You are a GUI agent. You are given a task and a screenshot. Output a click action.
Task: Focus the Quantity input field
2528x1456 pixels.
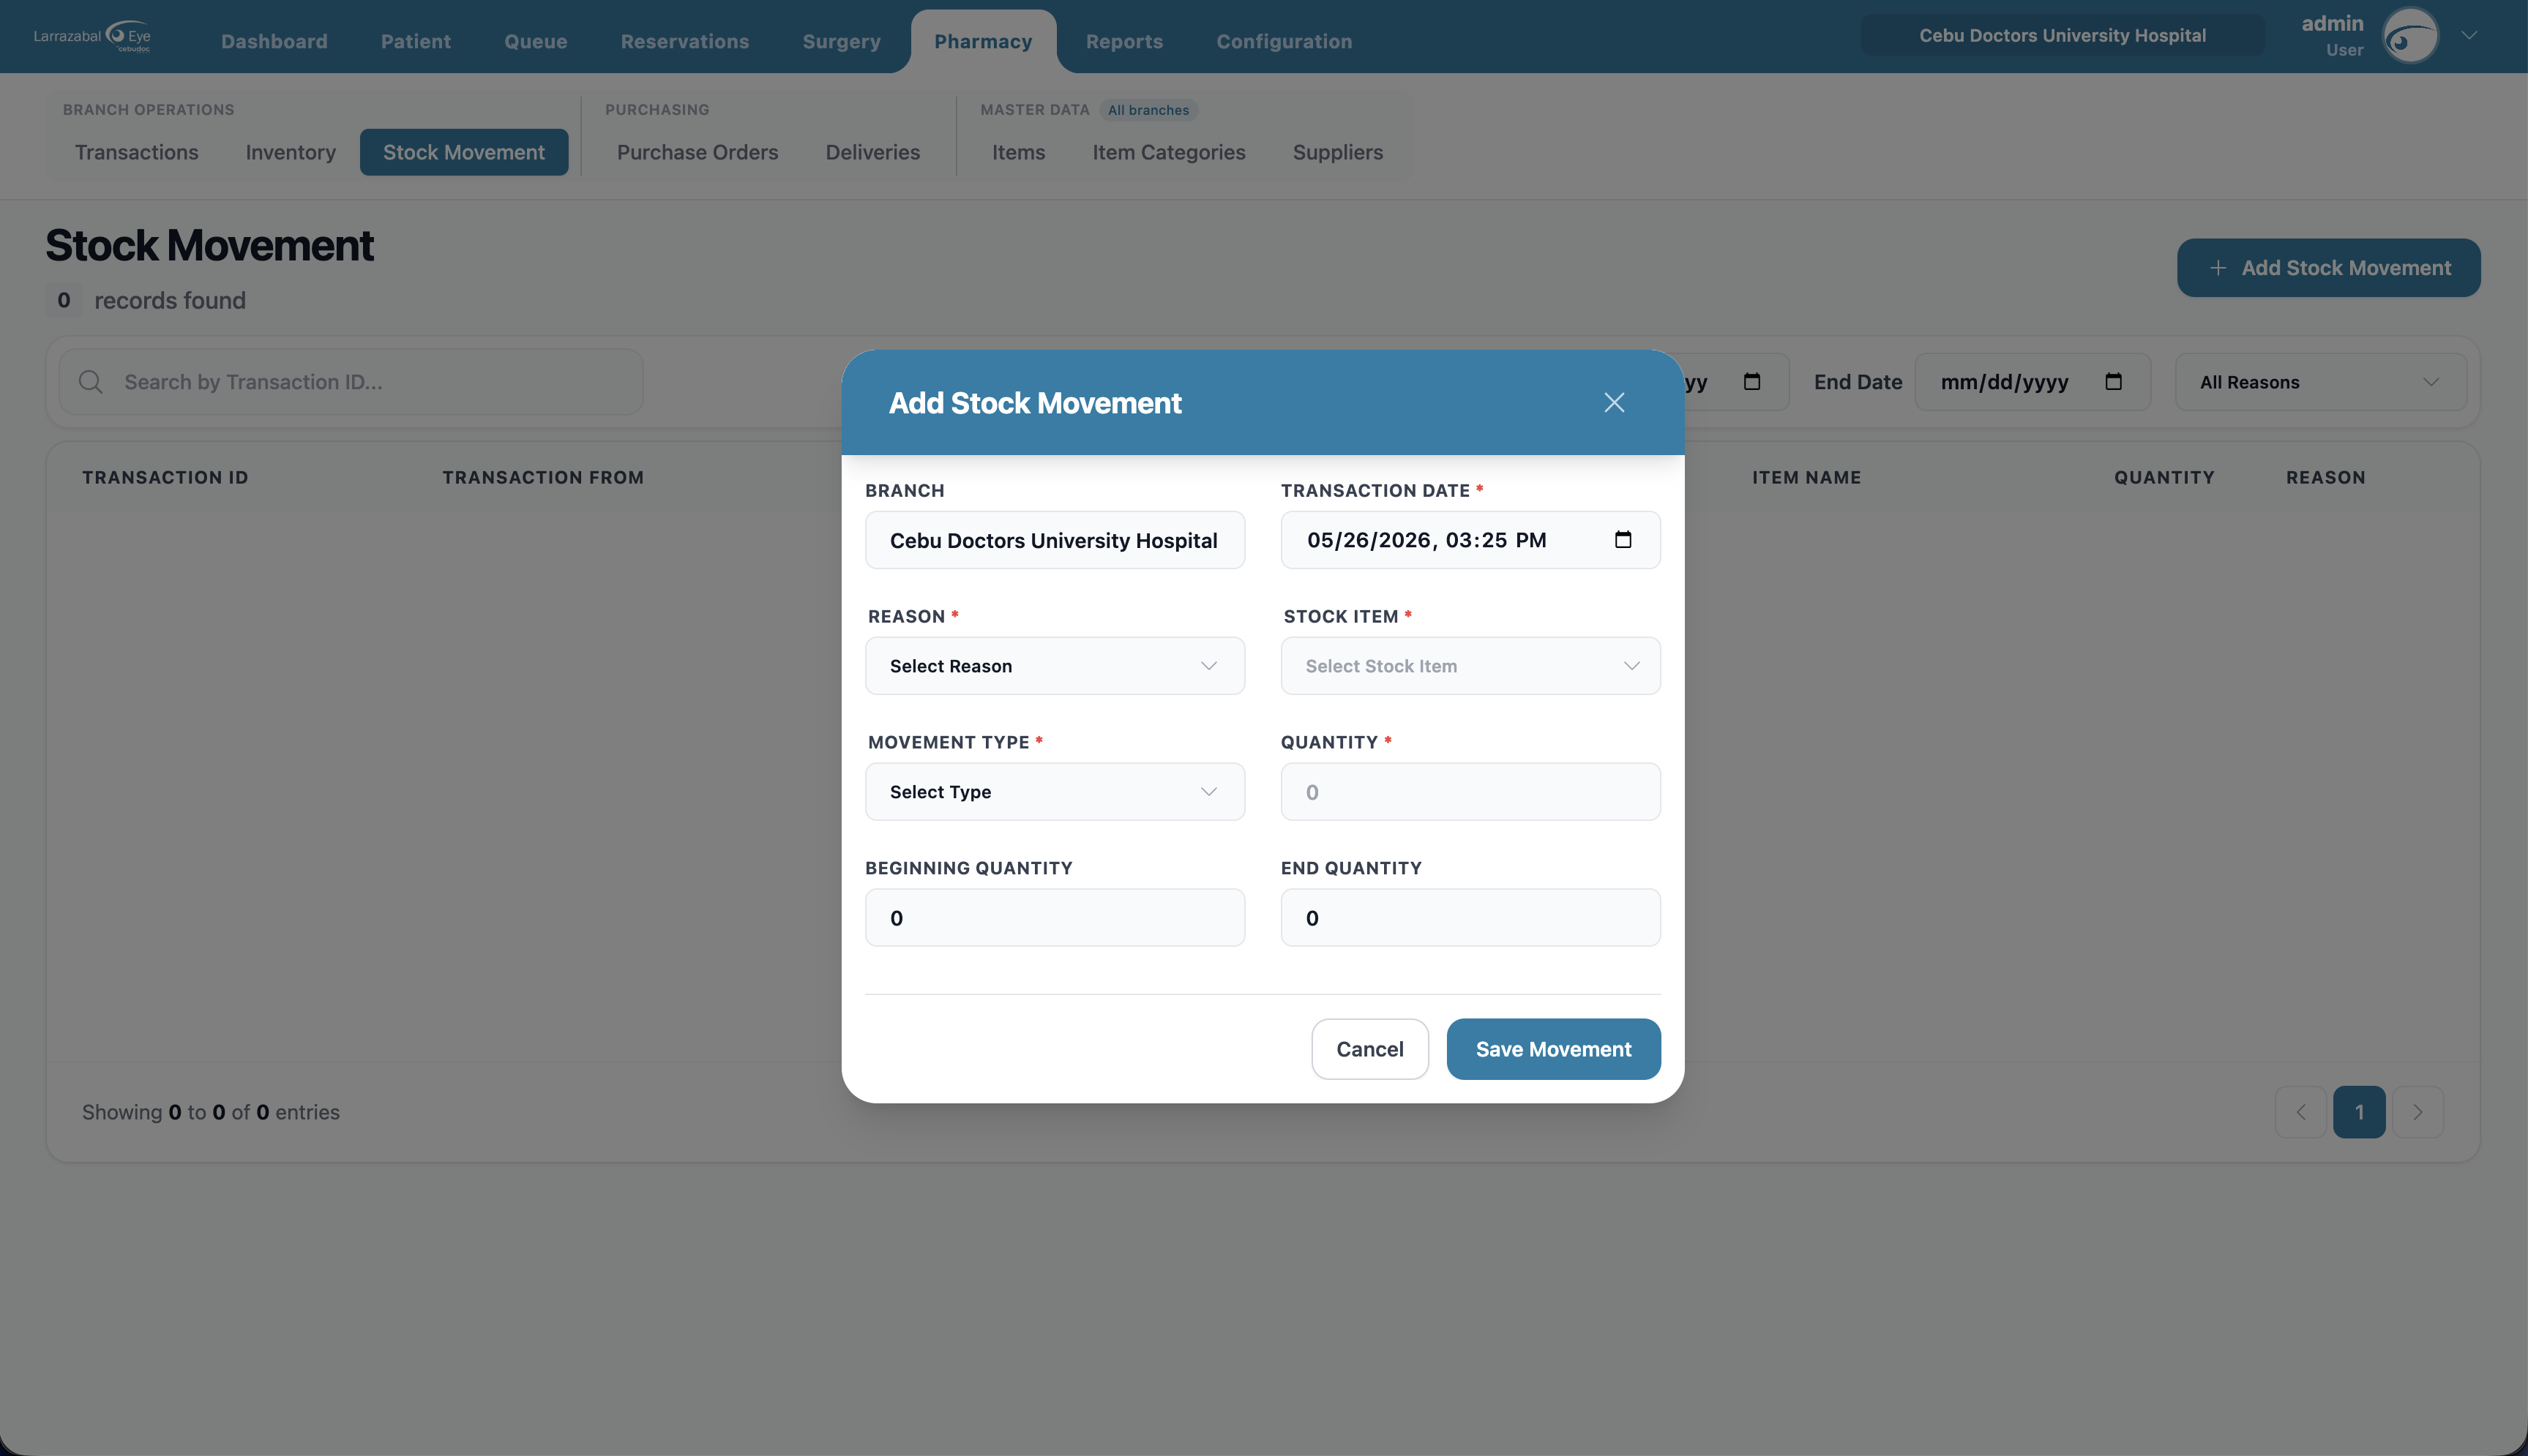tap(1470, 792)
